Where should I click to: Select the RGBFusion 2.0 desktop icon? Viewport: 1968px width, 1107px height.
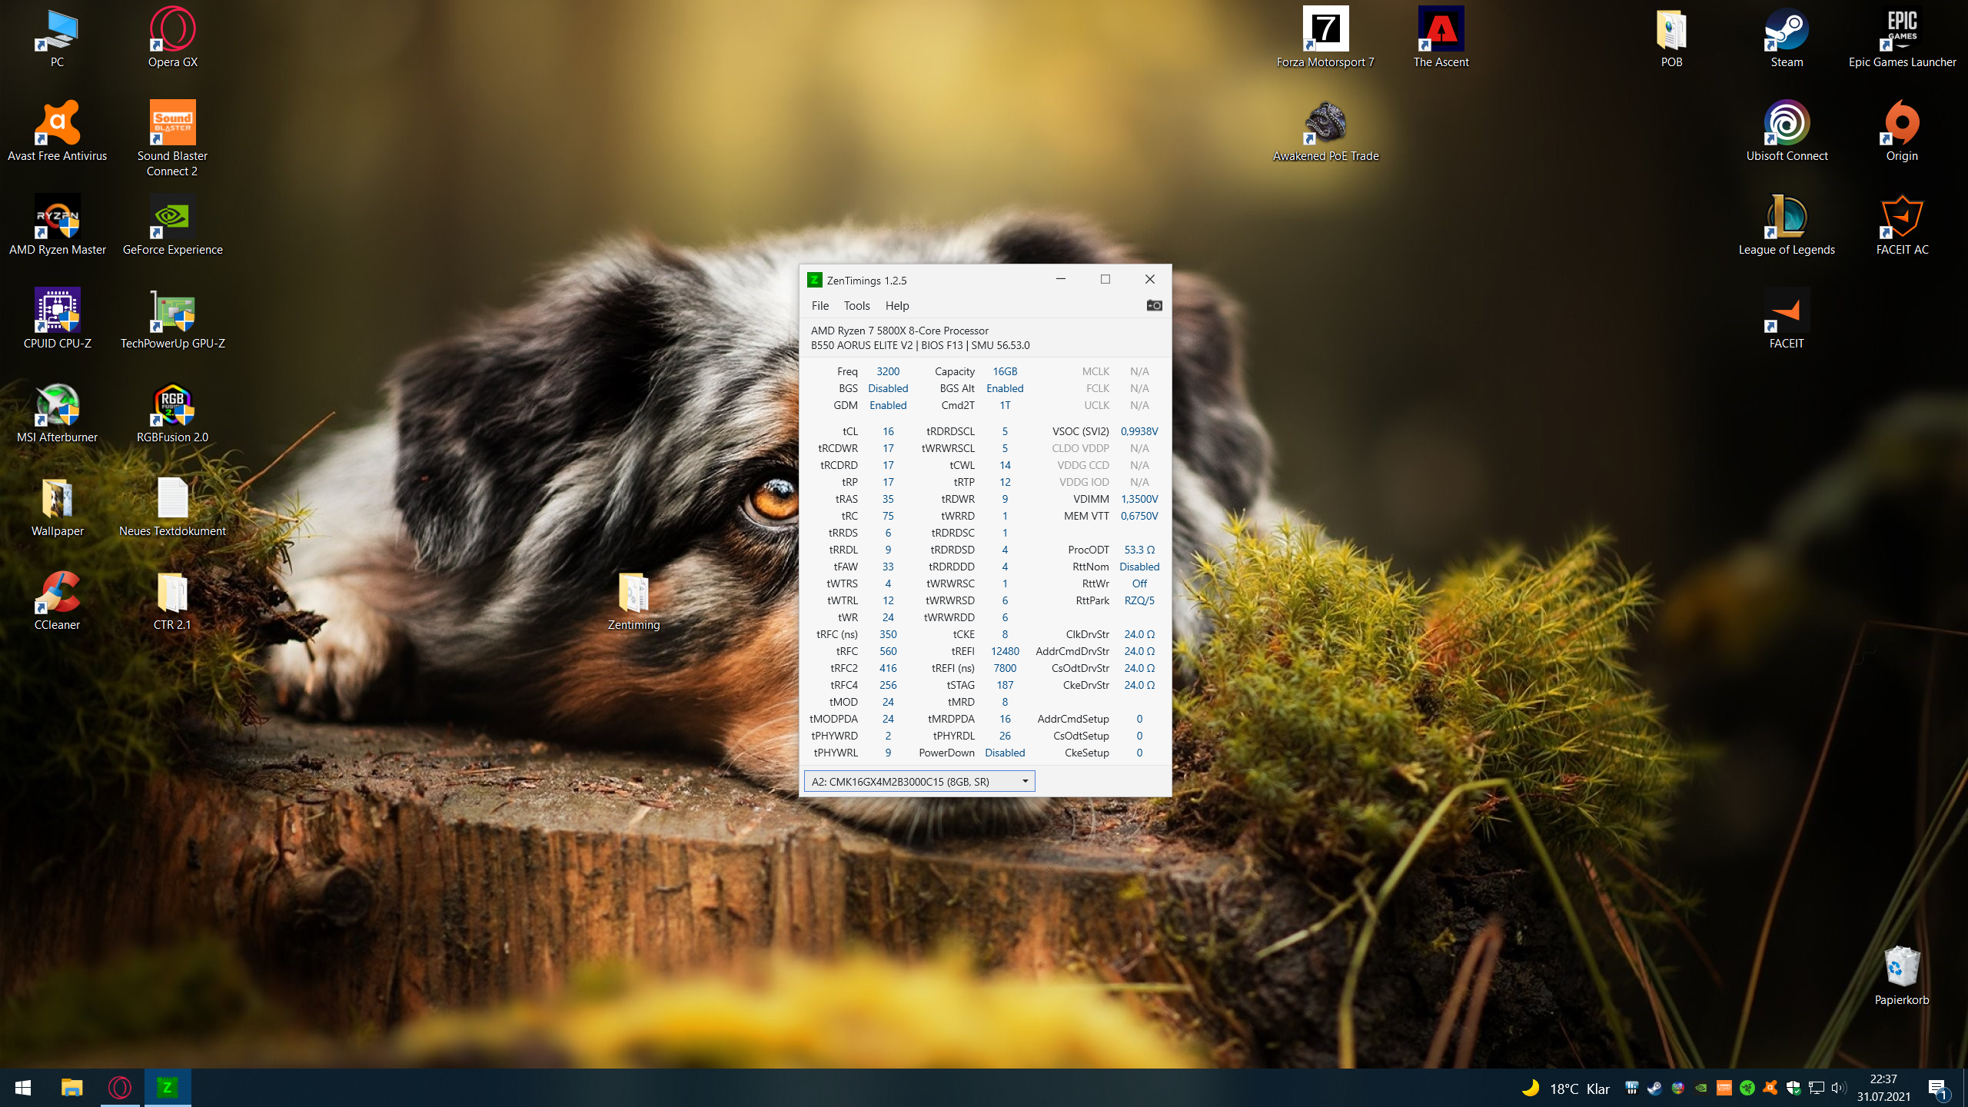pyautogui.click(x=173, y=405)
